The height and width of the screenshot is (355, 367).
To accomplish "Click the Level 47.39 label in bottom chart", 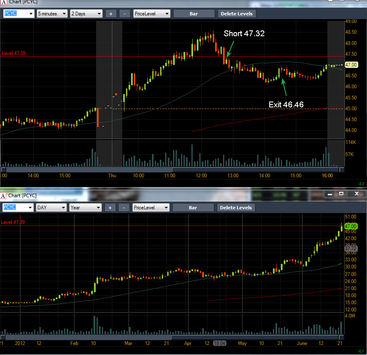I will click(x=13, y=222).
